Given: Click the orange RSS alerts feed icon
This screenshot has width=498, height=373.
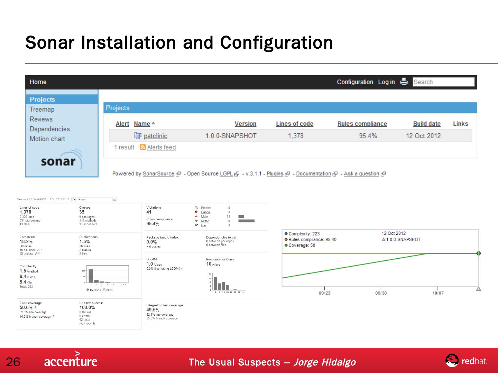Looking at the screenshot, I should pyautogui.click(x=142, y=147).
